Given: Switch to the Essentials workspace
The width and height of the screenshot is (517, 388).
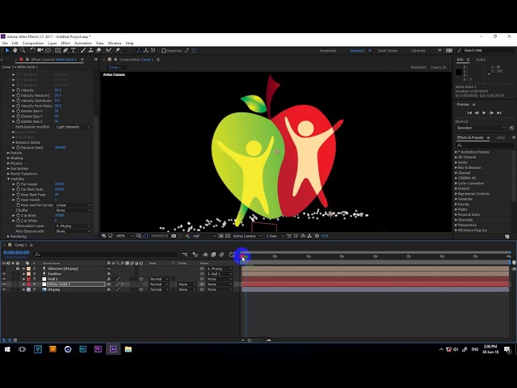Looking at the screenshot, I should click(328, 50).
